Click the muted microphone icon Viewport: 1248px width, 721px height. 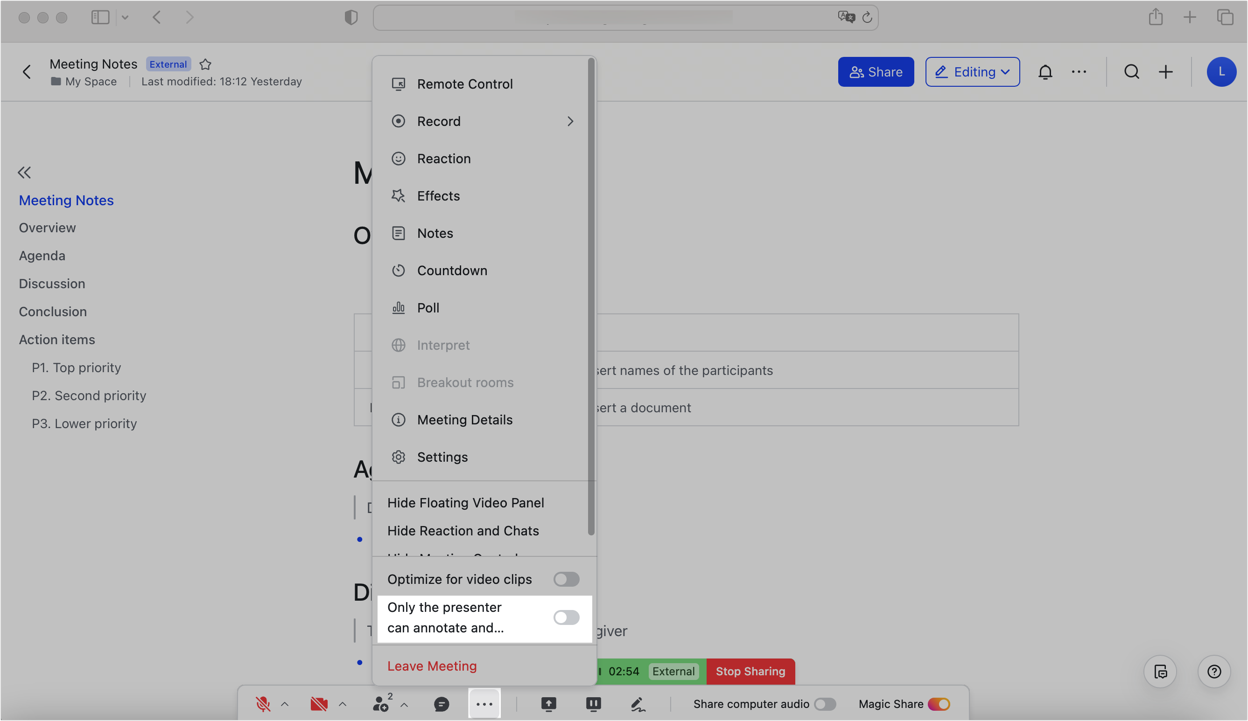(263, 704)
